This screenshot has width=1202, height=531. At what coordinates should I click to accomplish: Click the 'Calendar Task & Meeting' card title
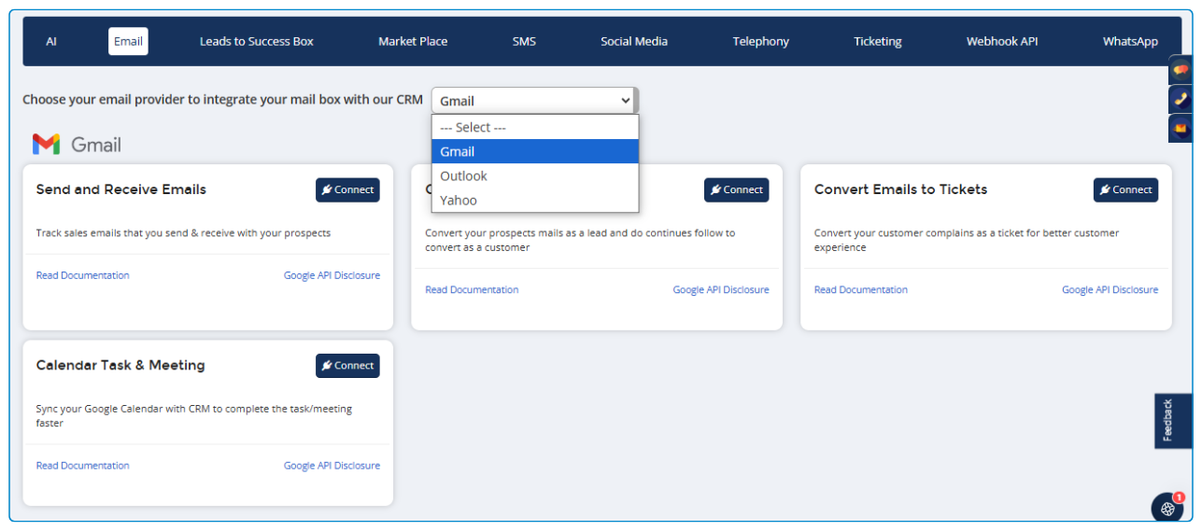coord(120,366)
